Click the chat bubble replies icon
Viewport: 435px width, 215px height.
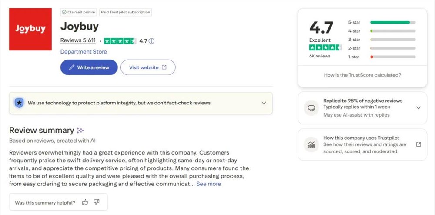point(311,108)
